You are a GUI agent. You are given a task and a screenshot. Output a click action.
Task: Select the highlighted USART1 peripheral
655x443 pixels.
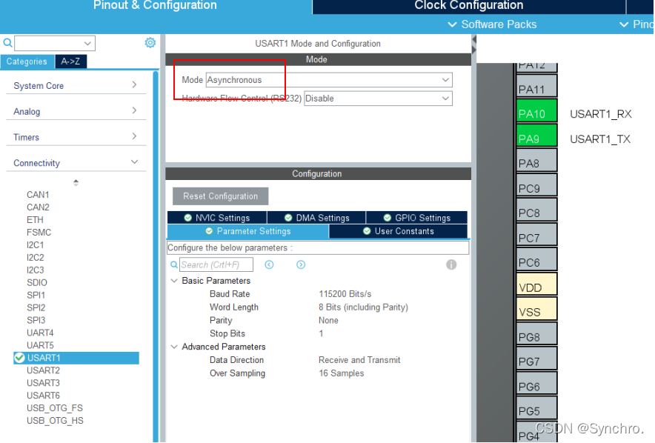click(x=76, y=358)
